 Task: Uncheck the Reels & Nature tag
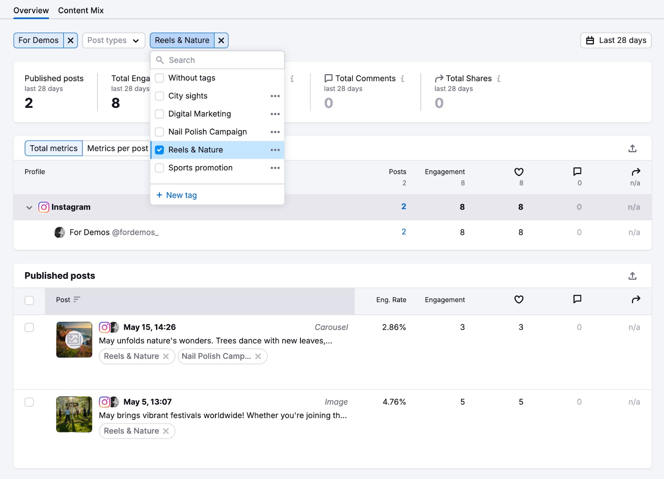click(159, 150)
